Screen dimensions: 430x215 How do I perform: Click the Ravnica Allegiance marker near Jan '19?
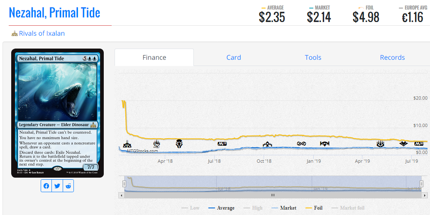[x=325, y=144]
